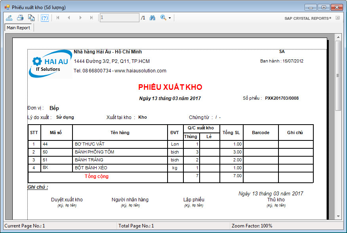Click the Export Report icon
Viewport: 347px width, 233px height.
point(9,18)
